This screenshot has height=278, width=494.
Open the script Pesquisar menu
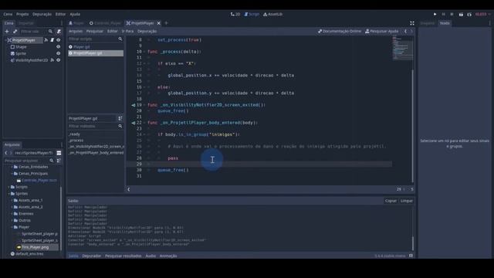(94, 31)
